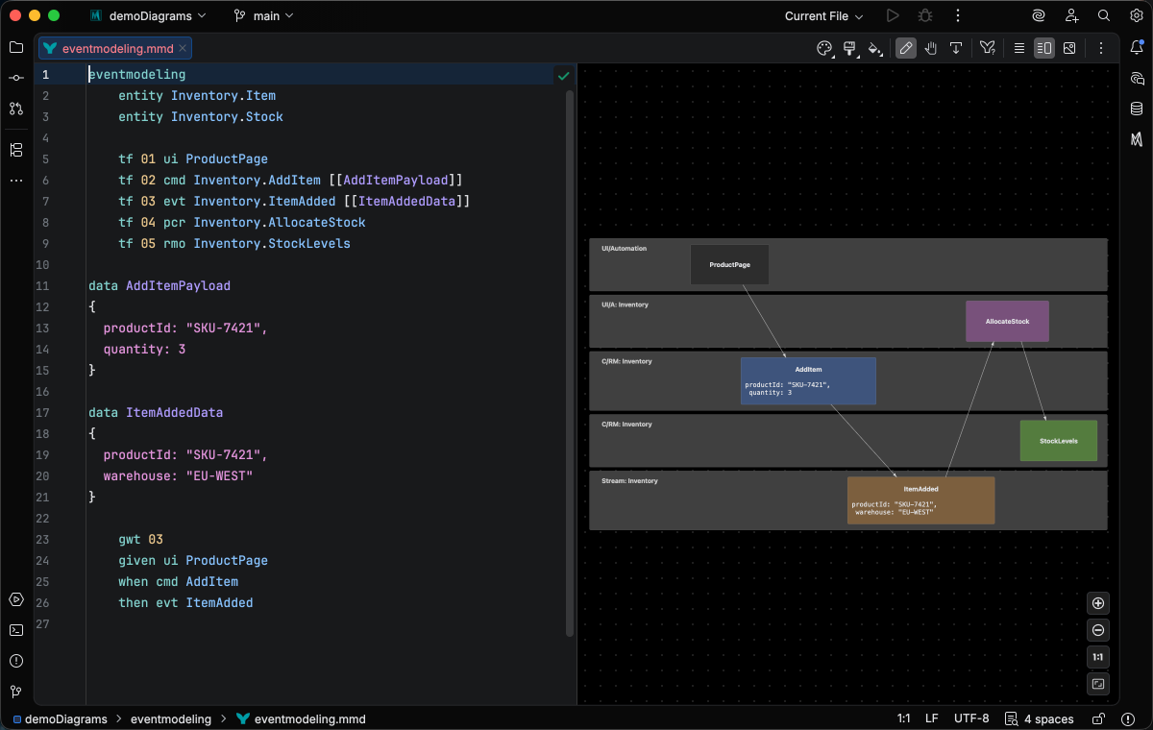Open the 4 spaces indent settings
This screenshot has width=1153, height=730.
point(1040,718)
